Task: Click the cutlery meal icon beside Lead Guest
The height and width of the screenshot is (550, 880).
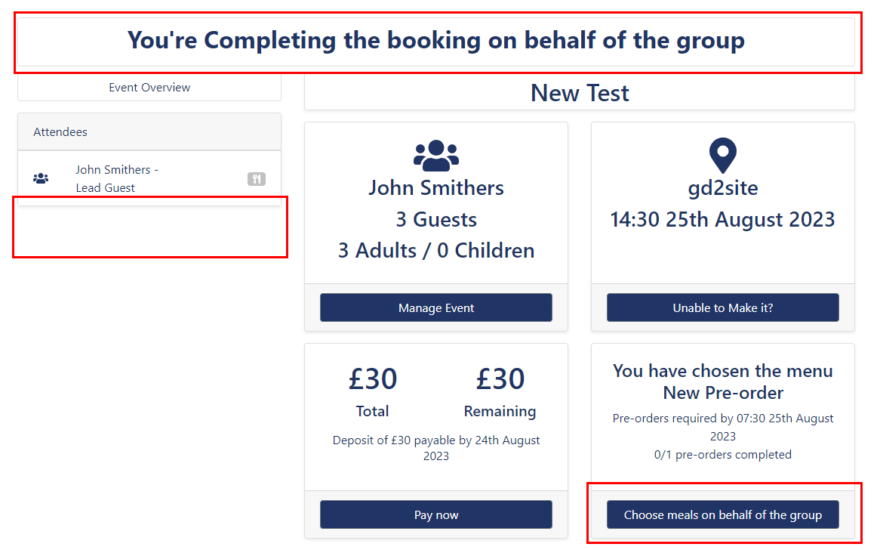Action: [x=257, y=179]
